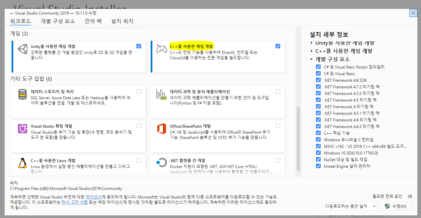
Task: Check the Visual Studio 확장 개발 workload
Action: [x=139, y=126]
